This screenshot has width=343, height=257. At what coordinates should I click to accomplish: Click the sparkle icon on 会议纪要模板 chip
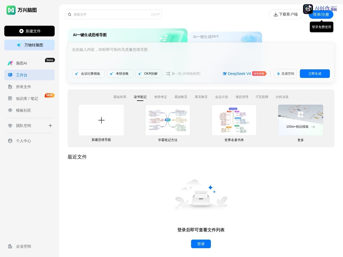77,74
